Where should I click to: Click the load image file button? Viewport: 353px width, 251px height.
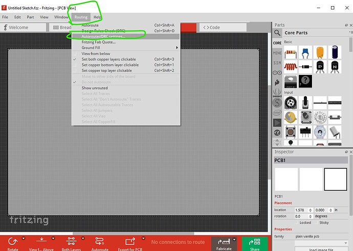click(x=321, y=249)
